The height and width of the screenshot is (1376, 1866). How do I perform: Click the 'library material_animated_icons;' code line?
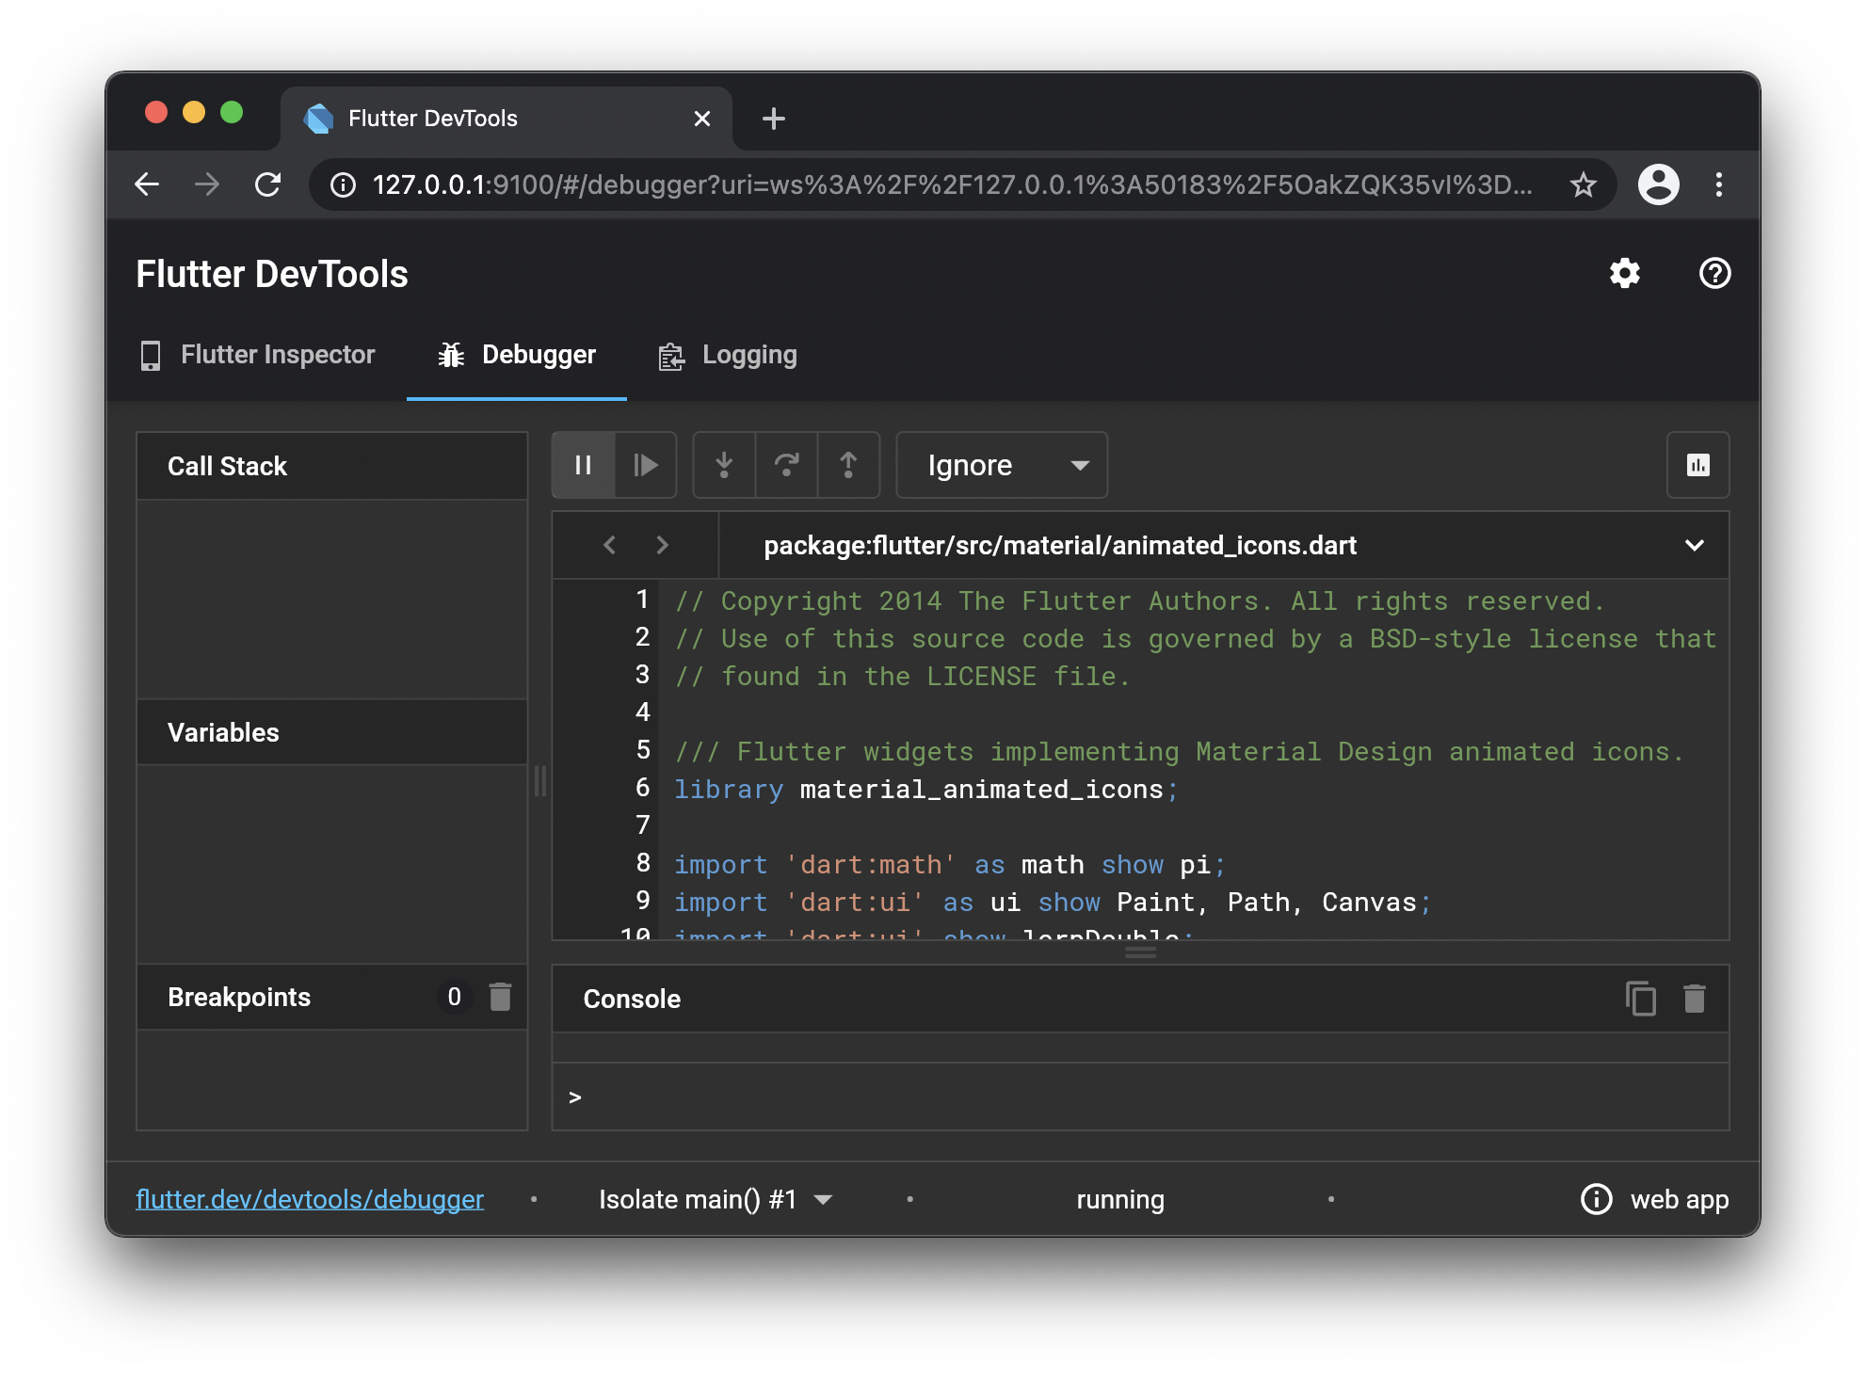pos(926,789)
